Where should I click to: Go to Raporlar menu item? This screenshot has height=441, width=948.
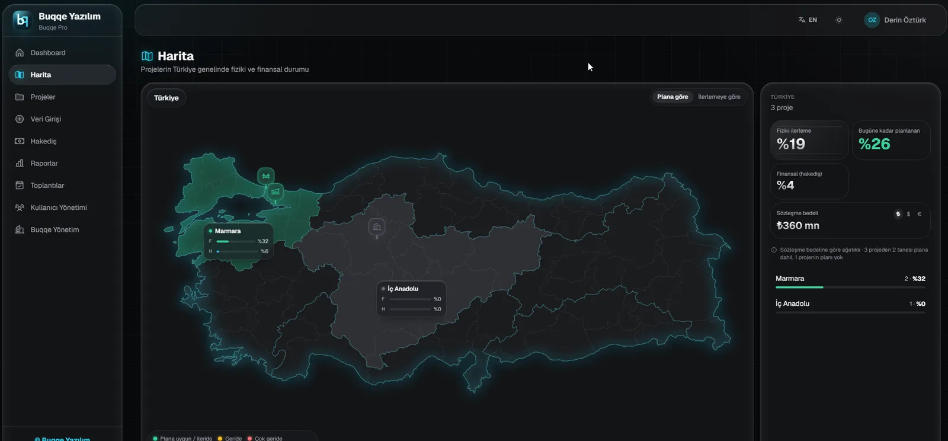click(x=62, y=164)
